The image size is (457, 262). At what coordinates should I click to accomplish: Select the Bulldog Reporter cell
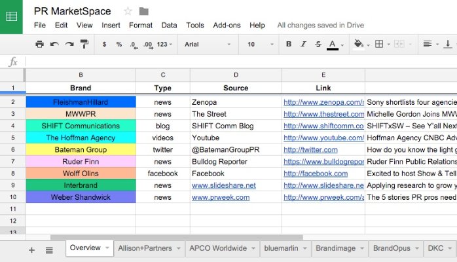coord(236,161)
